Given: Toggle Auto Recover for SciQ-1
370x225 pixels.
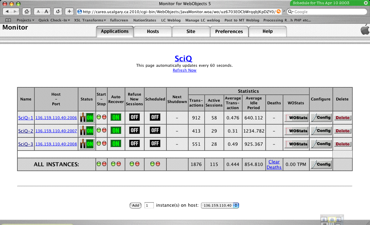Looking at the screenshot, I should click(x=116, y=117).
